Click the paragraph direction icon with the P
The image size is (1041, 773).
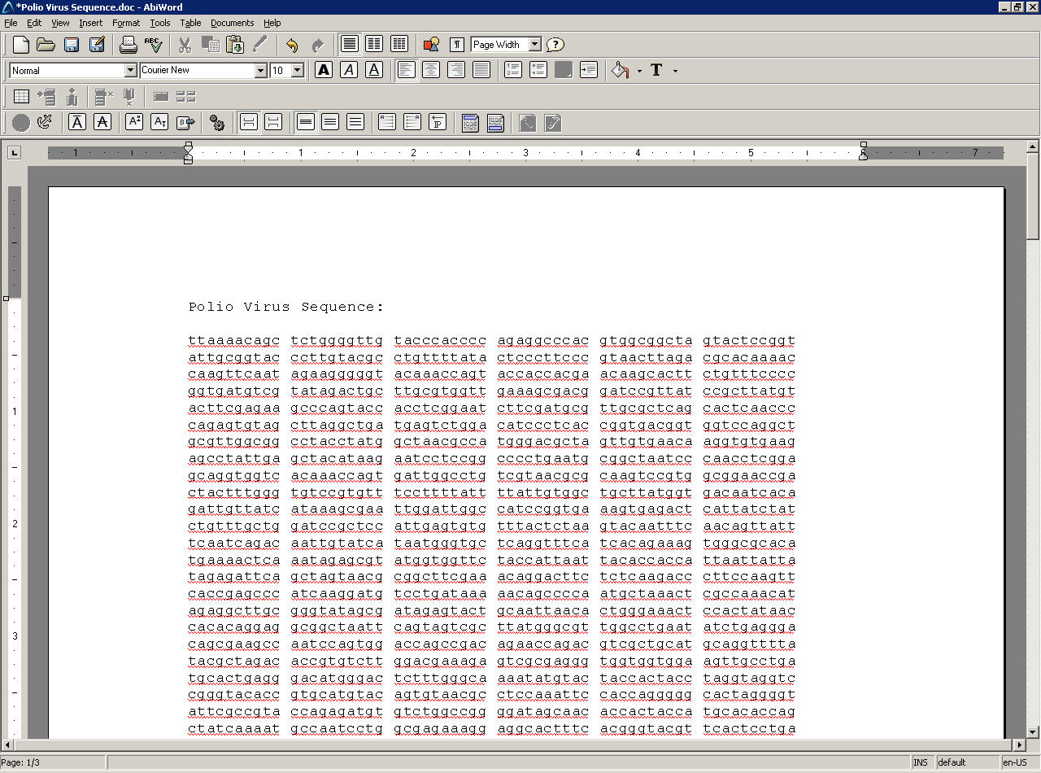[438, 123]
